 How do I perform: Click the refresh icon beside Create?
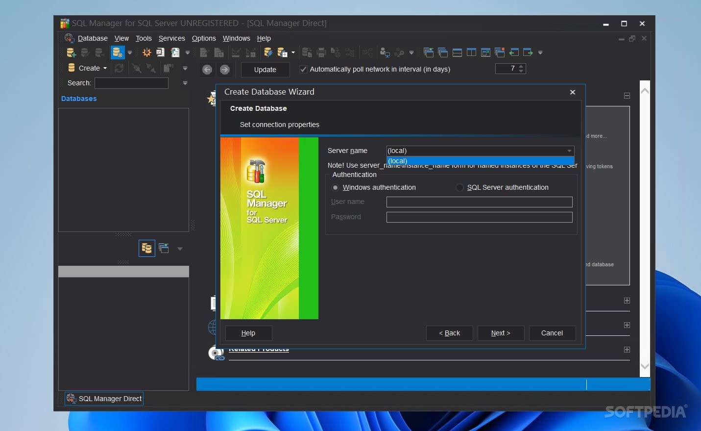(119, 68)
